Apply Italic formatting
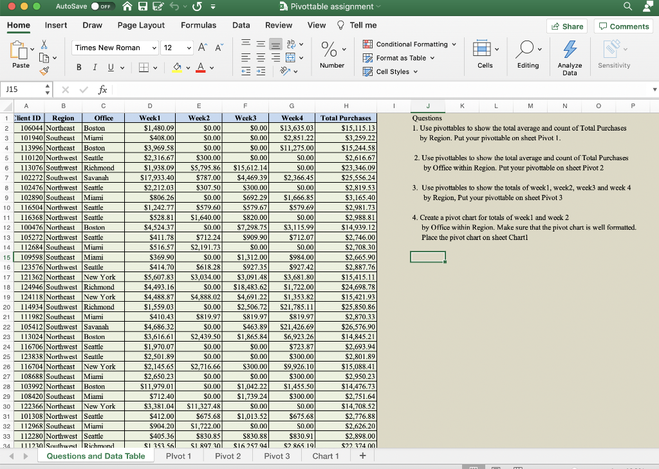The width and height of the screenshot is (659, 469). point(95,68)
